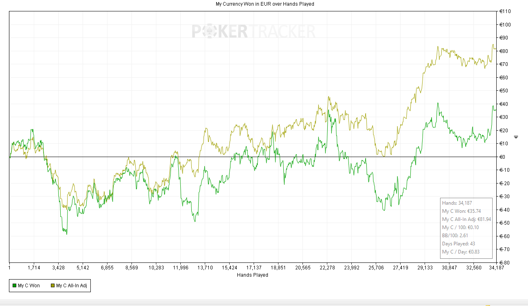This screenshot has width=528, height=306.
Task: Click the €0 y-axis label
Action: [503, 157]
